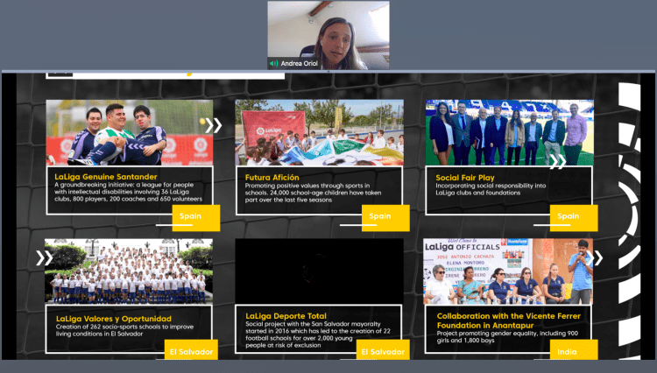Click the Spain tag under Futura Afición

pyautogui.click(x=385, y=218)
